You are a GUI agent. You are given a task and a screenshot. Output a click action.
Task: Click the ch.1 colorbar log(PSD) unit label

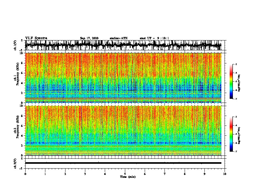239,83
